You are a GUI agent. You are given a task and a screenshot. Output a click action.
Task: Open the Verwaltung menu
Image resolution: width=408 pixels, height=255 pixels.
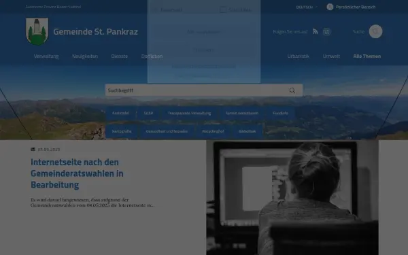pos(46,56)
